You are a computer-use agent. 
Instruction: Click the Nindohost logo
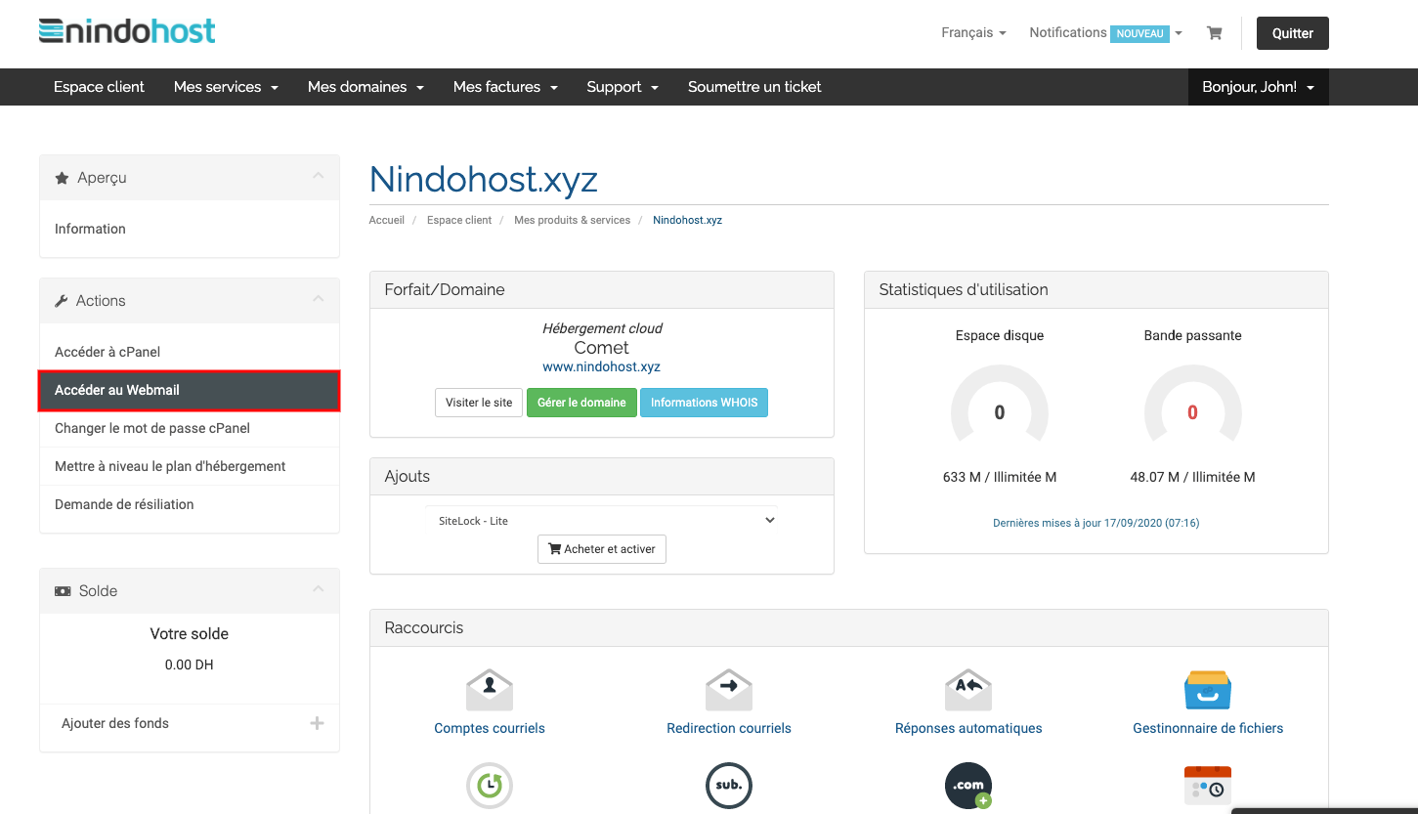tap(127, 31)
